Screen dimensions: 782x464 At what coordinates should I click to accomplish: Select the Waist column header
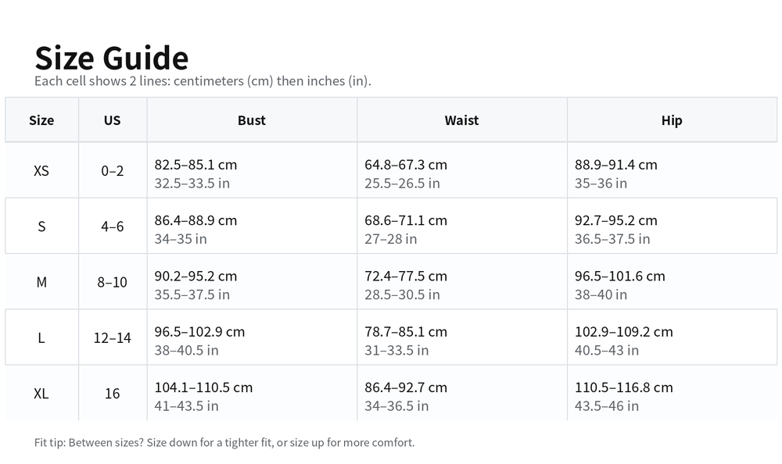461,120
